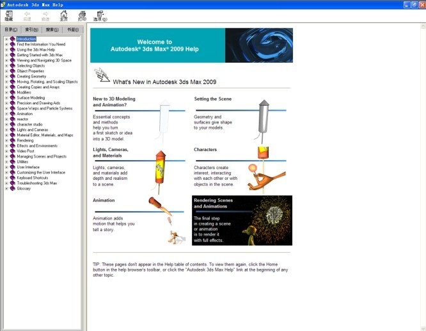This screenshot has width=426, height=331.
Task: Expand Effects and Environments node
Action: 6,146
